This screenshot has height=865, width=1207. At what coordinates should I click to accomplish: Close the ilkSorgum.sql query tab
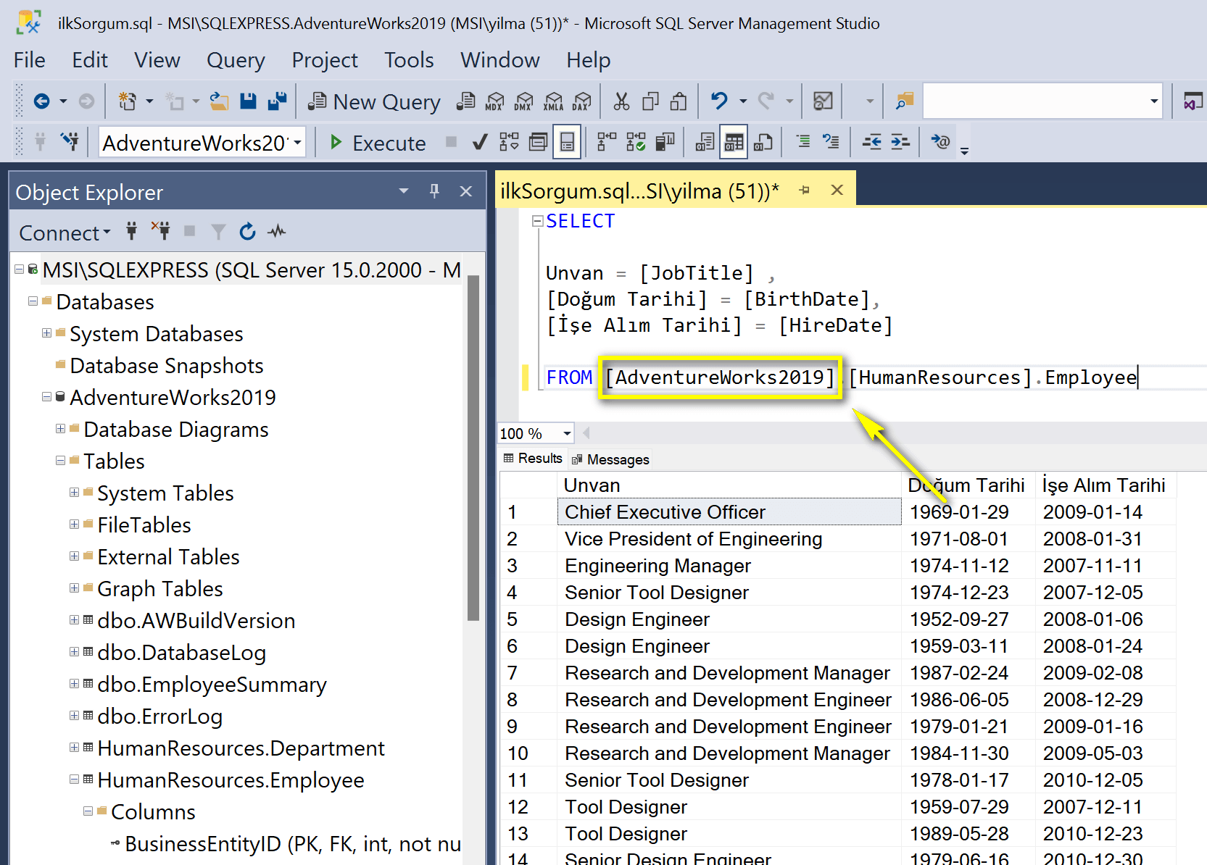click(x=837, y=190)
